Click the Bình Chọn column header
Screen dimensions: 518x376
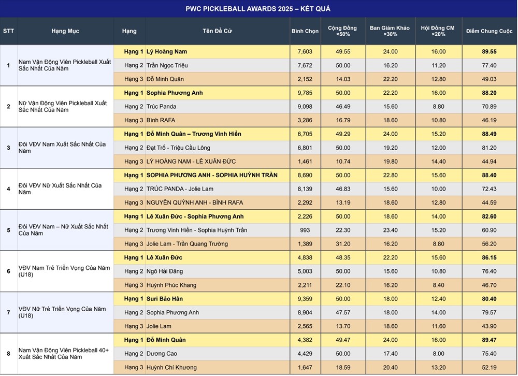(x=305, y=31)
